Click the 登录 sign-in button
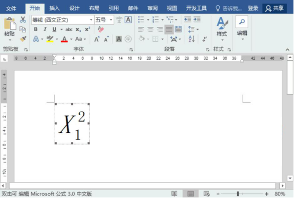The width and height of the screenshot is (294, 198). [x=253, y=8]
